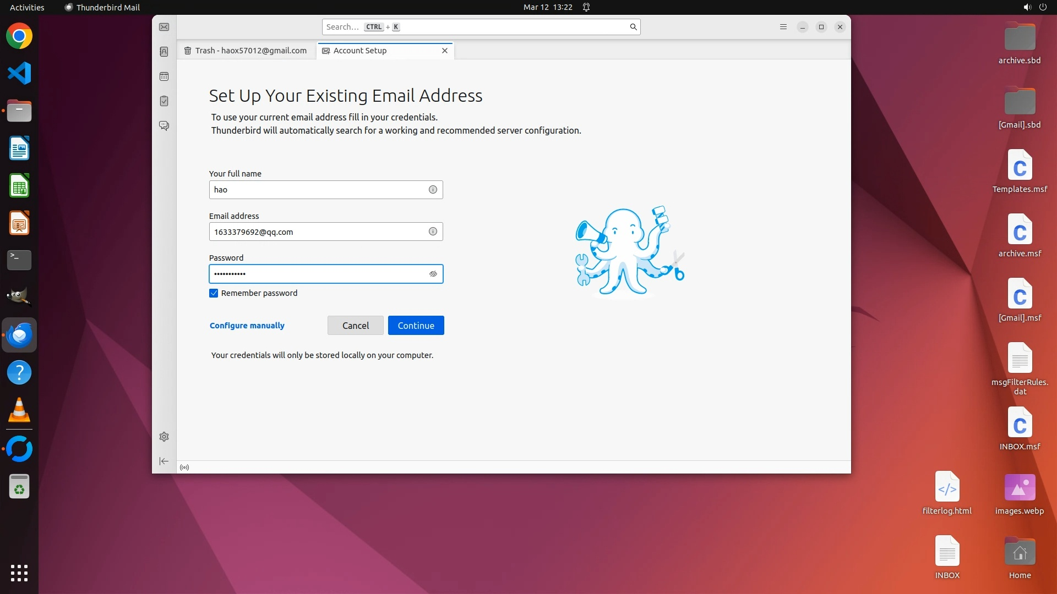Show info for full name field

[x=433, y=190]
